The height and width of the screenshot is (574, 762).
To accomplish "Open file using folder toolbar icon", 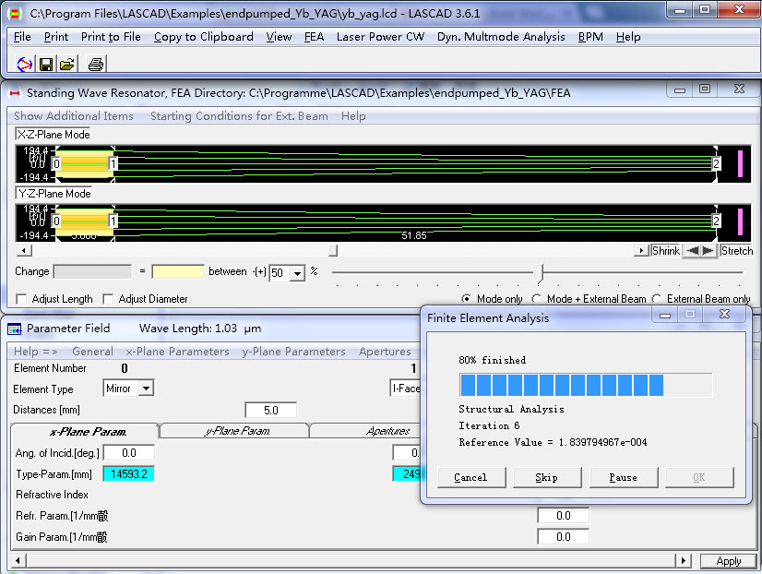I will [x=67, y=65].
